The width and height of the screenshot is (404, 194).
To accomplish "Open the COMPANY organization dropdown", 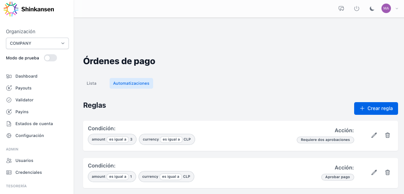I will (x=37, y=43).
